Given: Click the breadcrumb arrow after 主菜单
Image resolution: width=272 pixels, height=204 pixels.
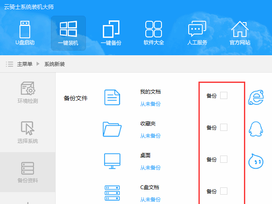Looking at the screenshot, I should pyautogui.click(x=38, y=64).
